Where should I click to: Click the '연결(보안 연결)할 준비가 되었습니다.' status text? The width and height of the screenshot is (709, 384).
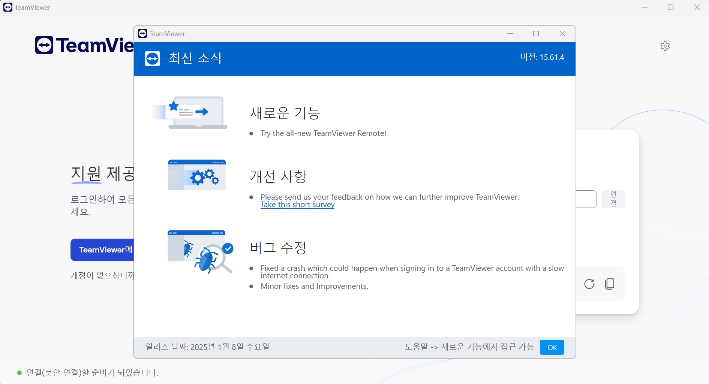click(92, 373)
